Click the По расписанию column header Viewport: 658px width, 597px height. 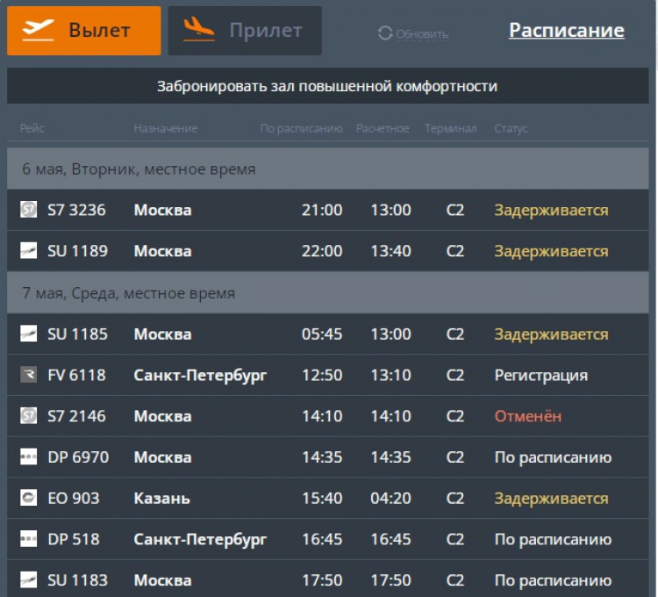pos(301,129)
